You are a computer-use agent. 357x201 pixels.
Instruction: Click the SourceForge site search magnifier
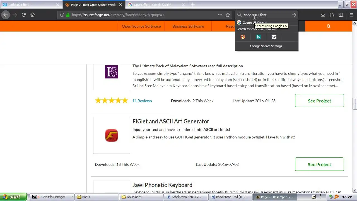(329, 26)
